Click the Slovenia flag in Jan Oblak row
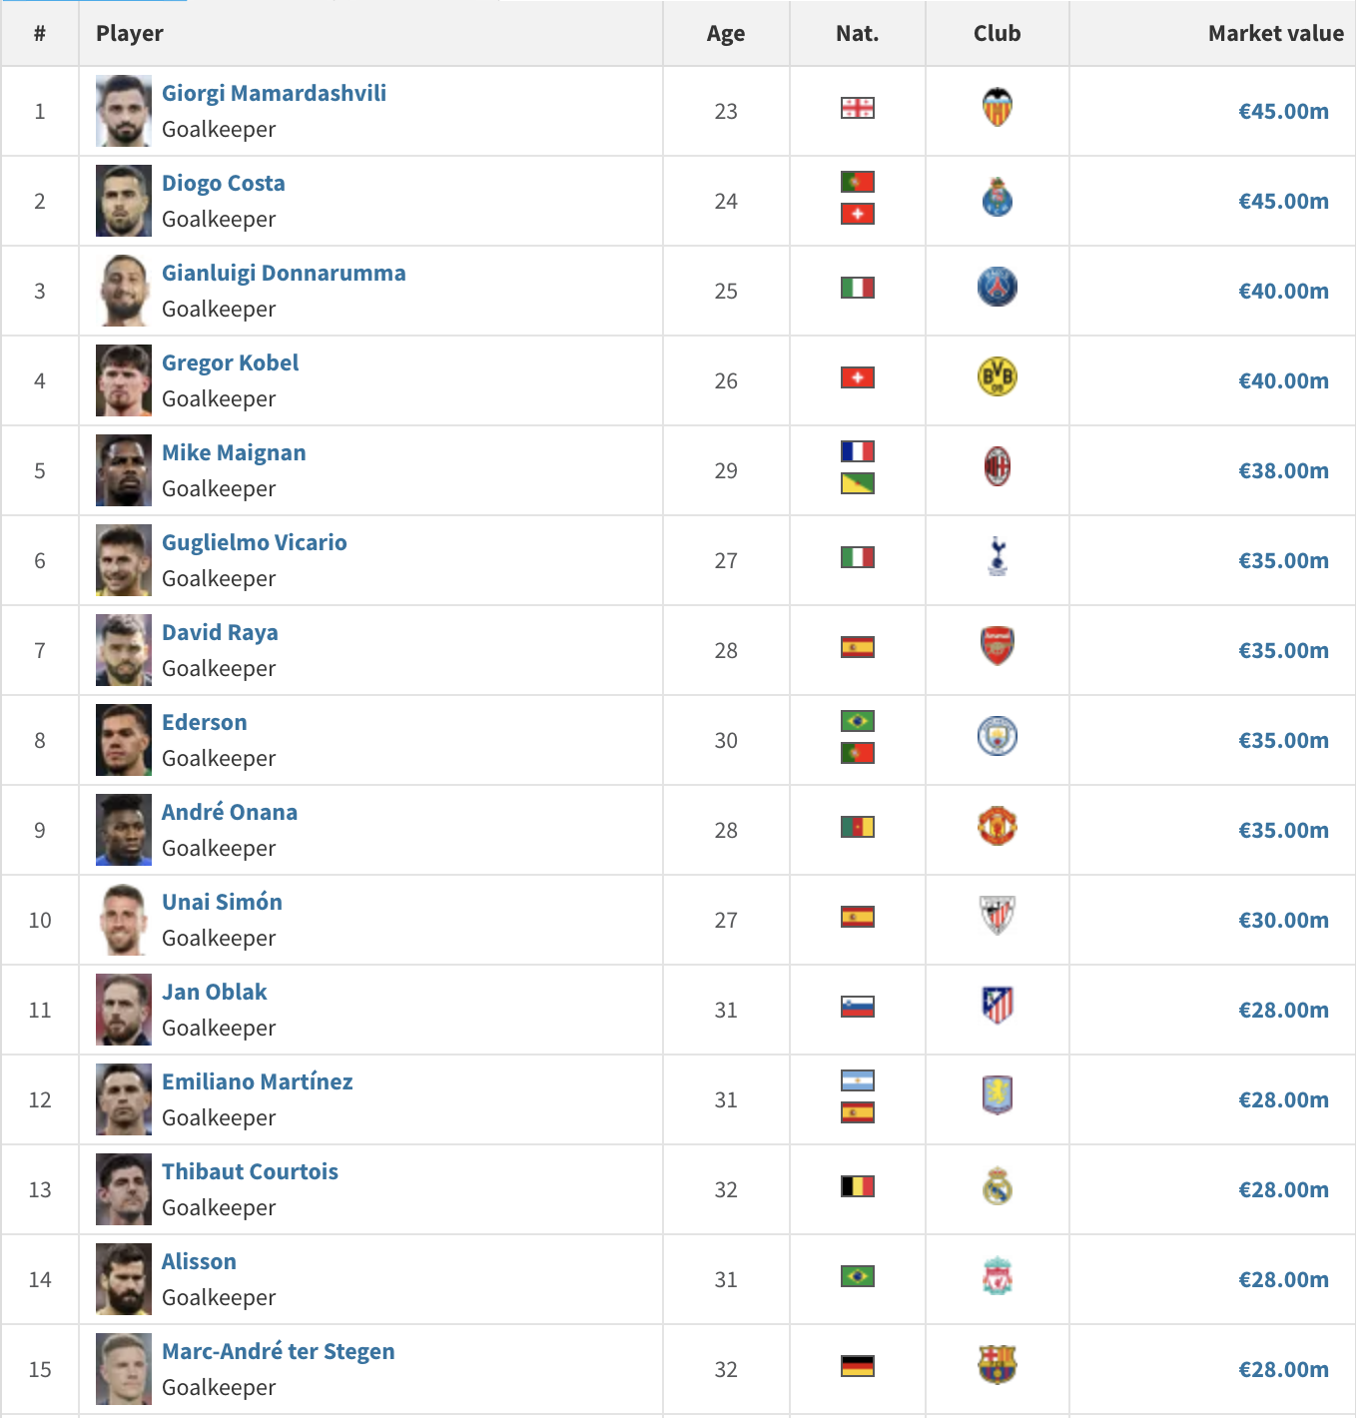The height and width of the screenshot is (1418, 1356). (857, 1007)
